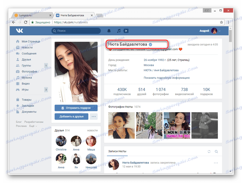Image resolution: width=242 pixels, height=183 pixels.
Task: Open friend Николай's avatar
Action: 91,159
